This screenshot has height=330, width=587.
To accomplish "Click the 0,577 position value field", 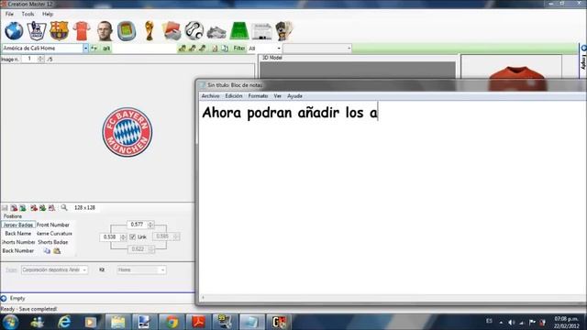I will tap(137, 225).
